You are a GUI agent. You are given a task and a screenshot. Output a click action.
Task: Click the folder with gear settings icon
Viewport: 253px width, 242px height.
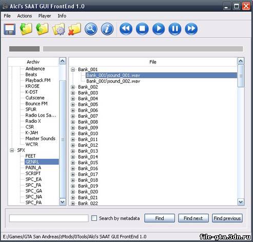click(x=59, y=29)
